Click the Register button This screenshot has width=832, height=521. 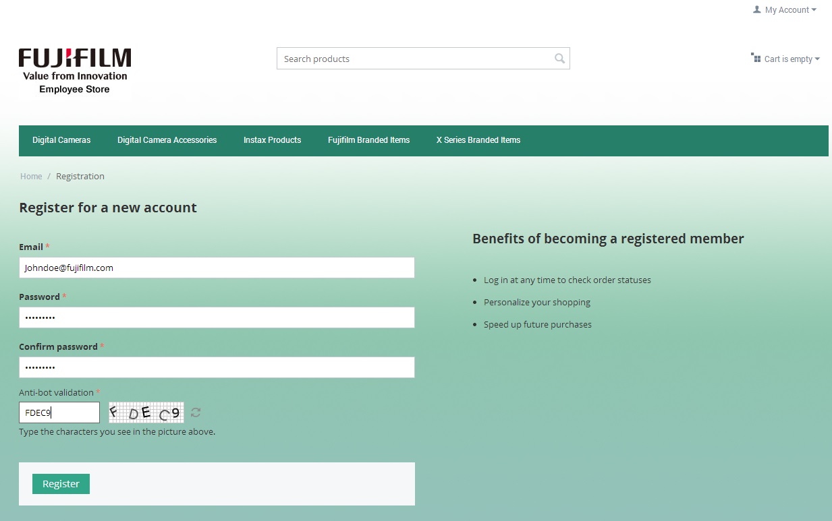(x=61, y=484)
